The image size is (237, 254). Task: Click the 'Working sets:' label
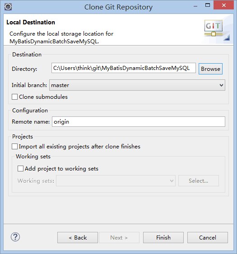pyautogui.click(x=36, y=181)
